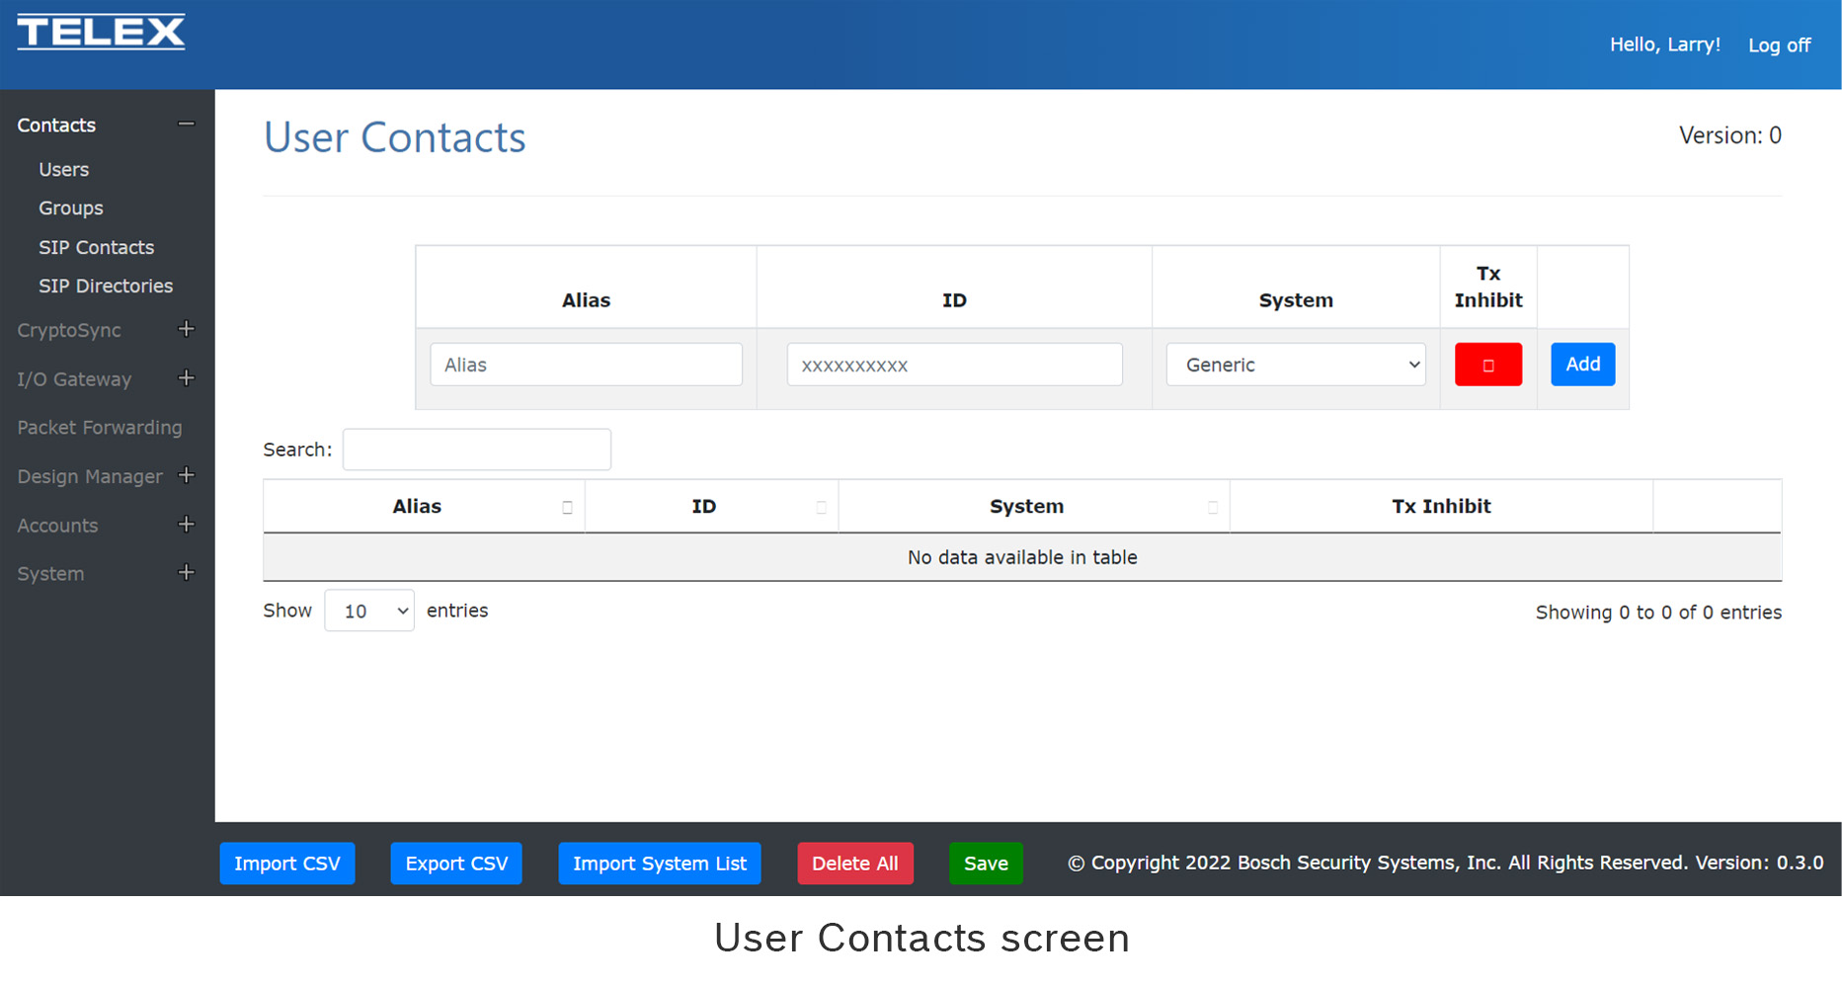Click the Version: 0 label
The image size is (1842, 988).
click(x=1730, y=135)
